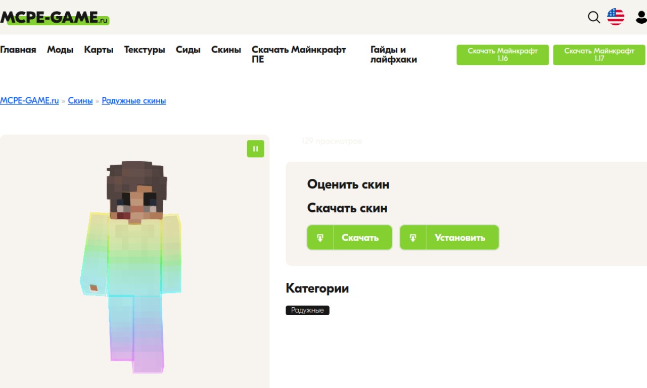Click the Скачать Майнкрафт 1.17 button

599,55
